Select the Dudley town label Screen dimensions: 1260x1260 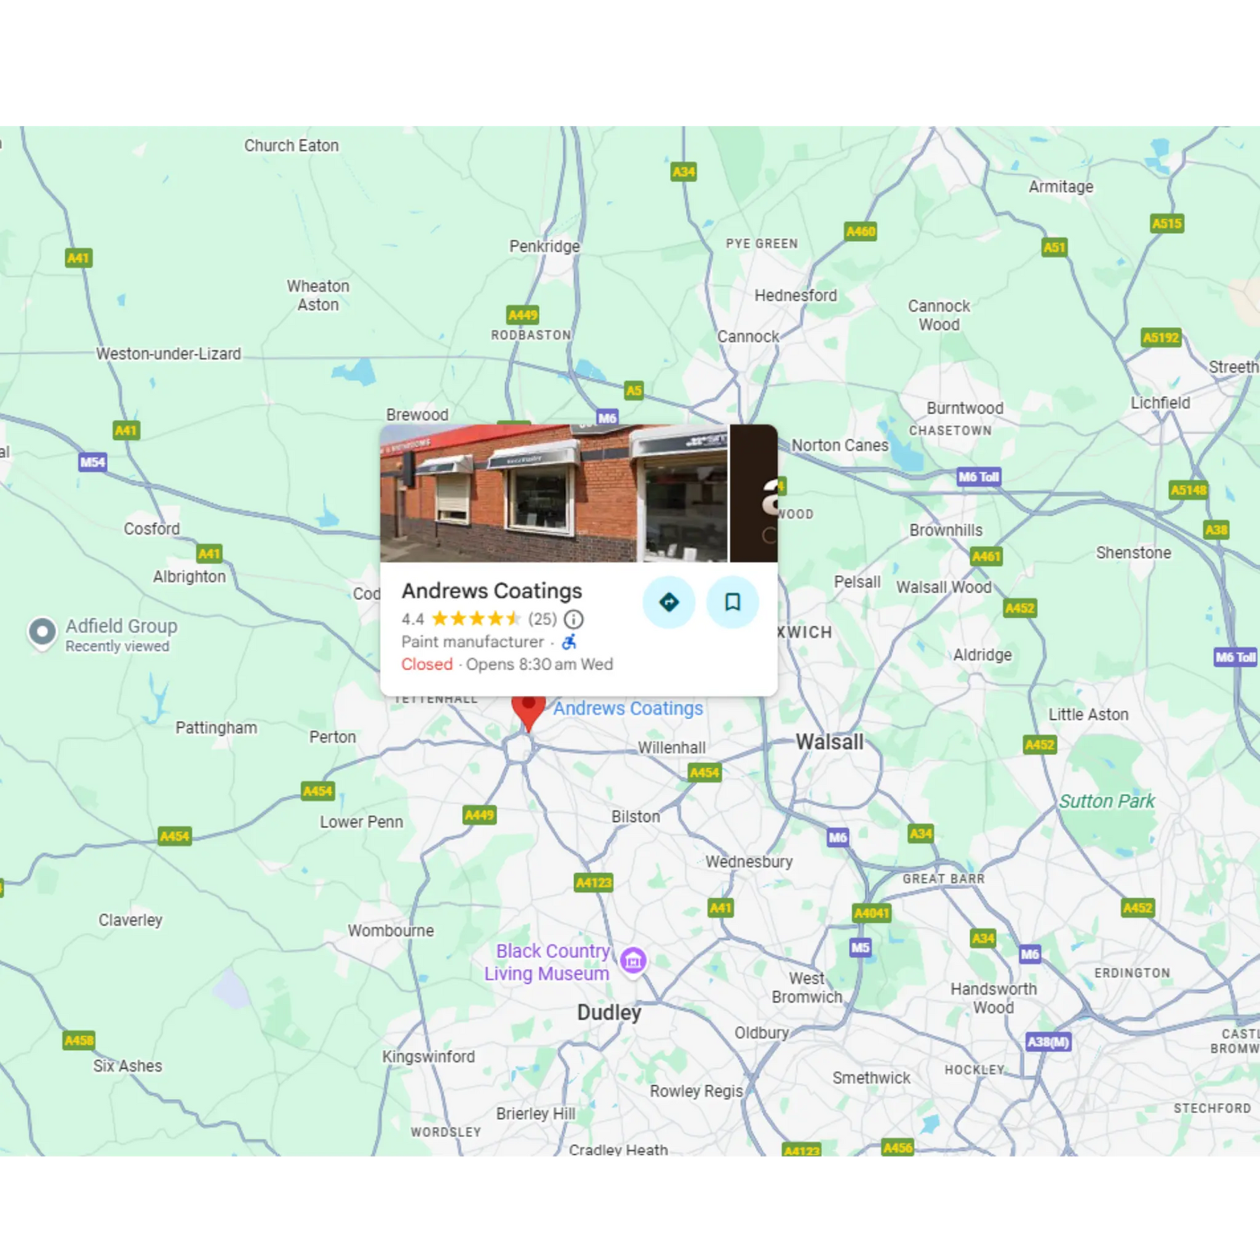click(609, 1012)
